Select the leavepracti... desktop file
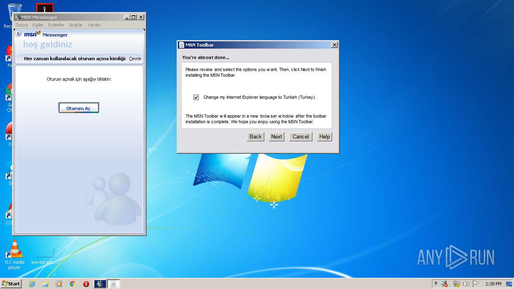The image size is (514, 289). (x=45, y=256)
